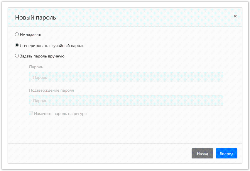Go back using the gray Назад button
This screenshot has height=171, width=250.
coord(202,153)
